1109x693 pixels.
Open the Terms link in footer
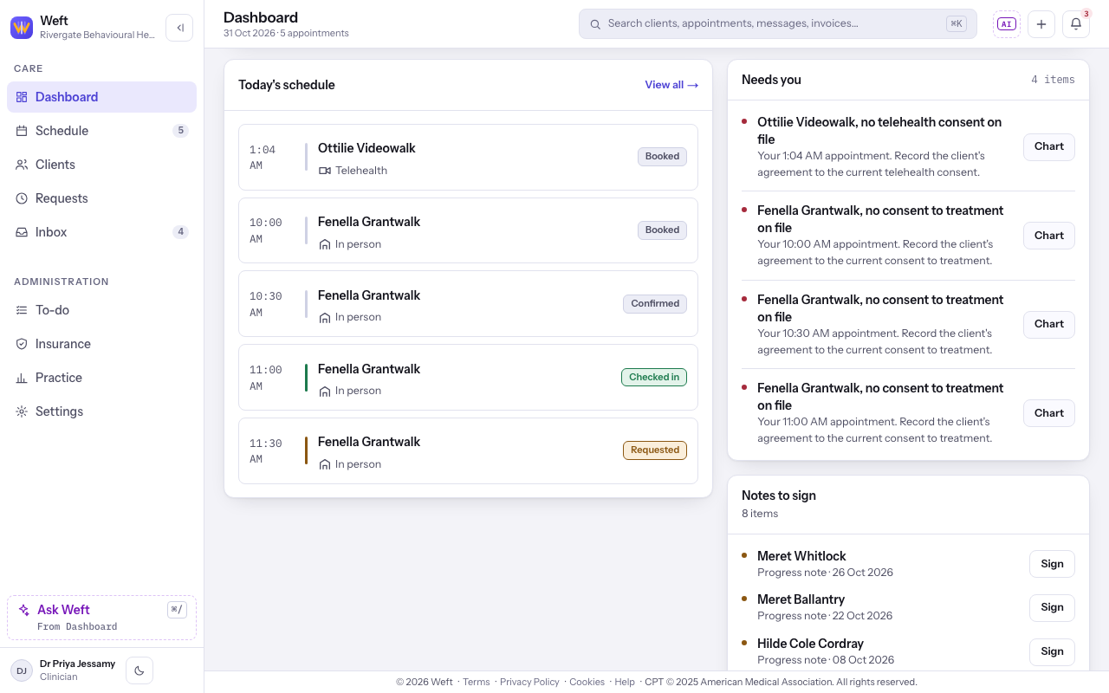pyautogui.click(x=477, y=682)
